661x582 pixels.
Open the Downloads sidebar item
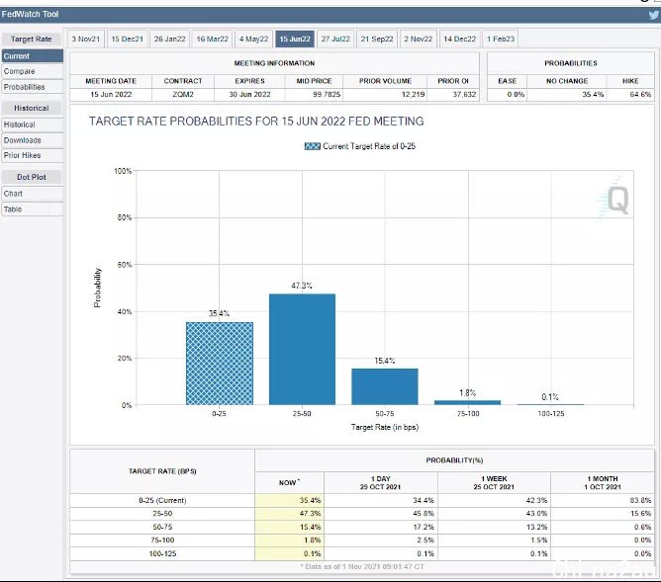click(x=32, y=140)
